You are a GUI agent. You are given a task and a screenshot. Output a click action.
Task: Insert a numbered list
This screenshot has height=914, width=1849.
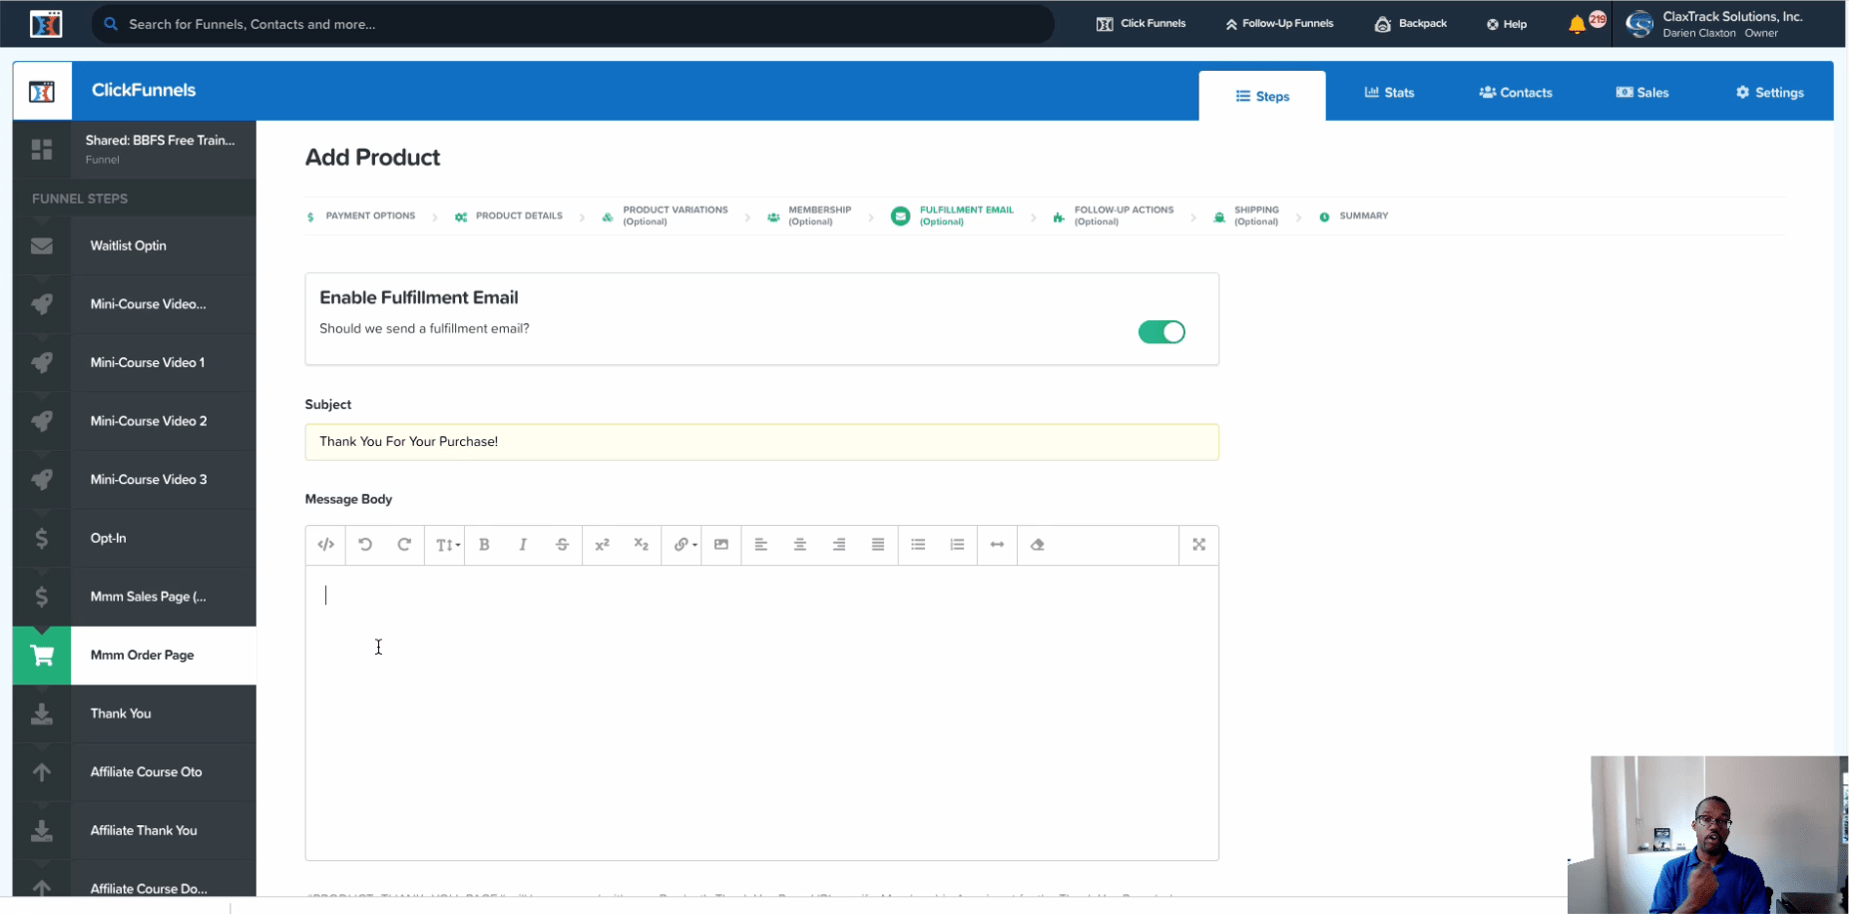click(x=957, y=545)
